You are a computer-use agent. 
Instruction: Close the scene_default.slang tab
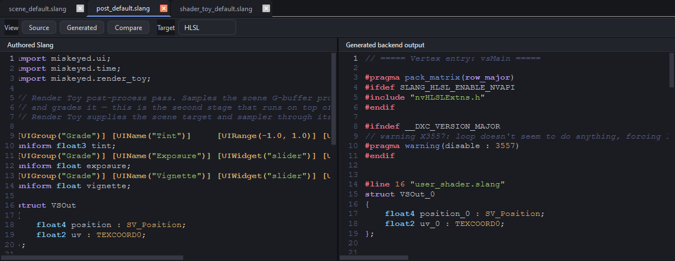click(x=80, y=8)
